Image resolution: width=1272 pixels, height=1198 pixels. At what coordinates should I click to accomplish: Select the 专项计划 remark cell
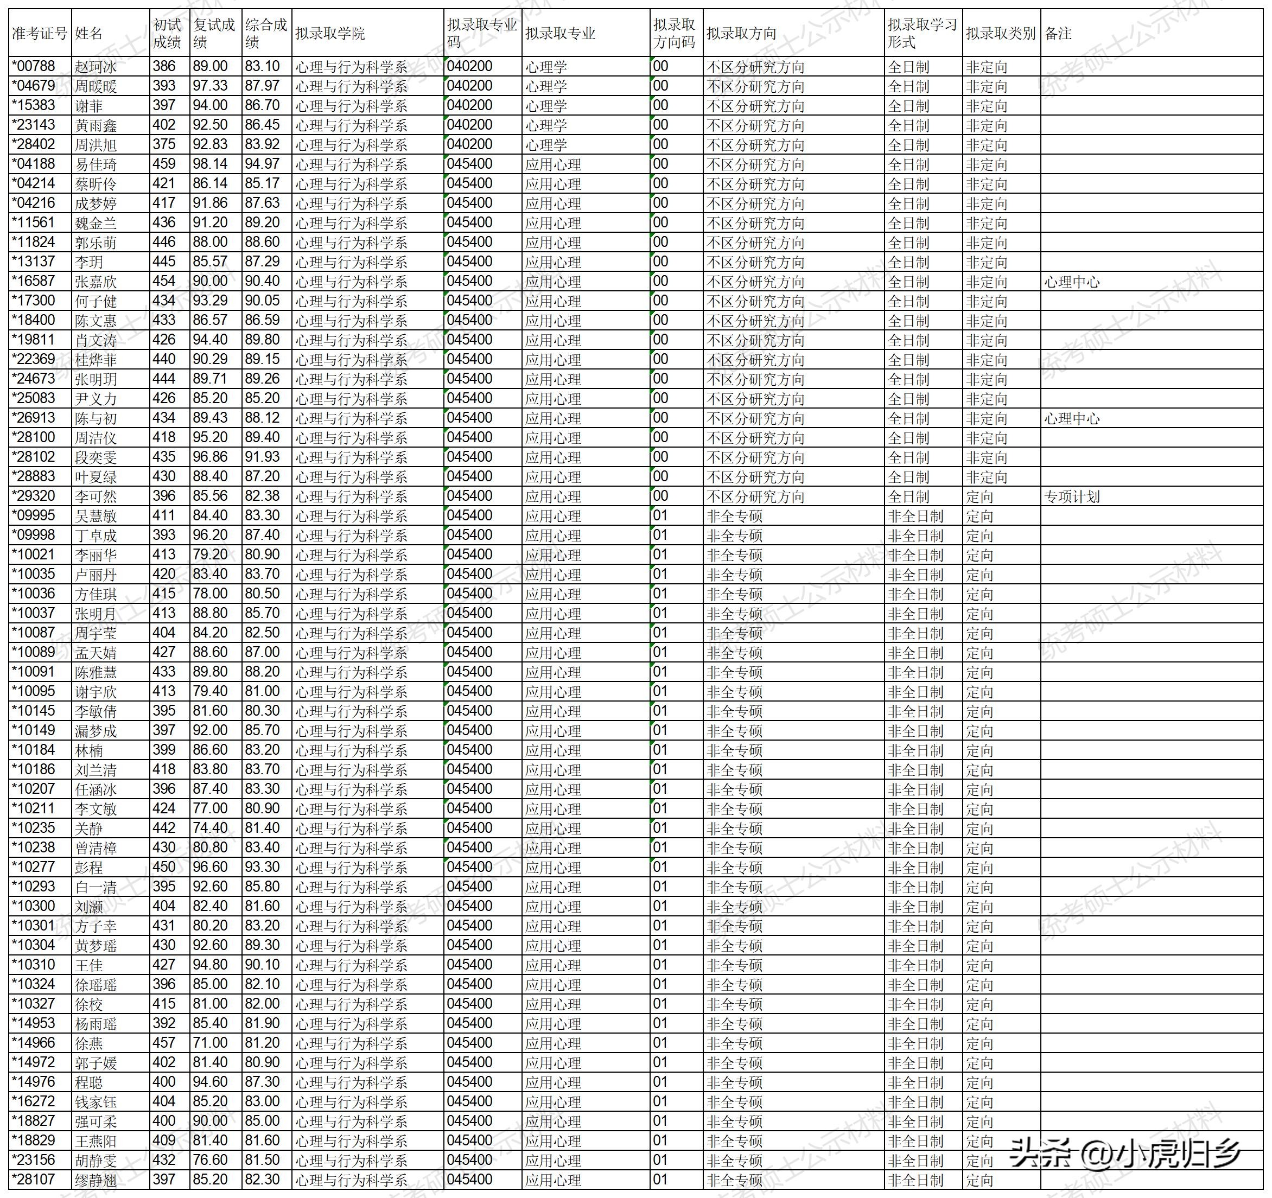pos(1072,497)
